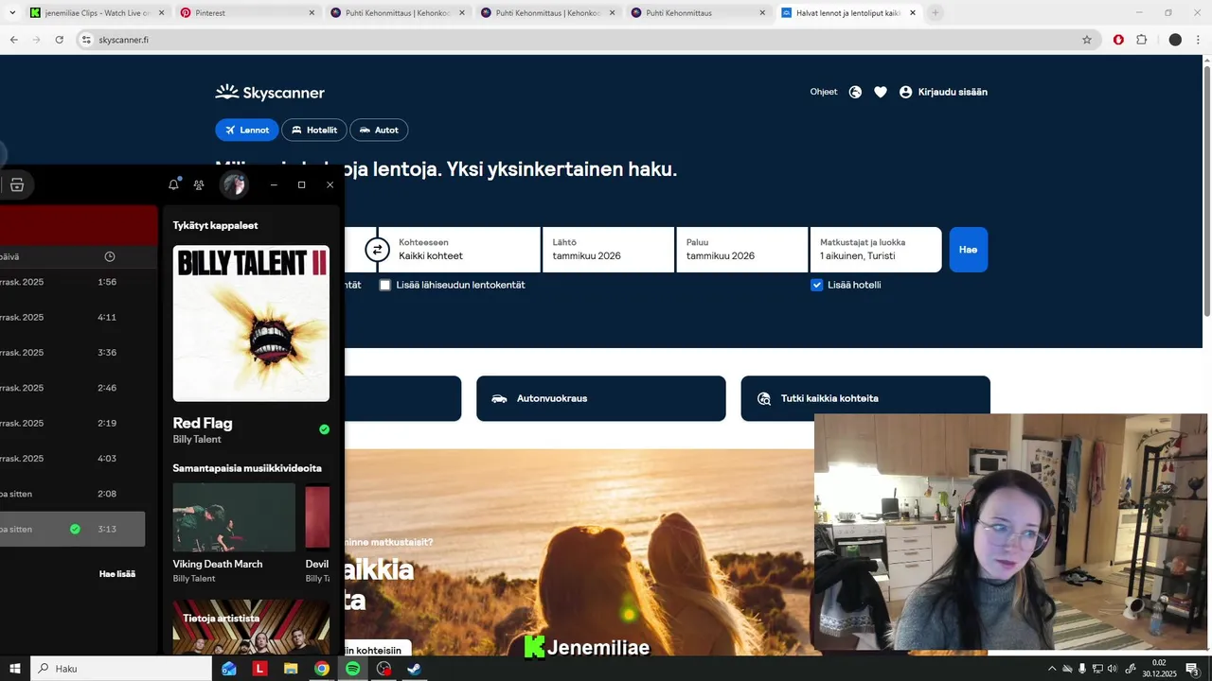Click the car icon in Autonvuokraus card
Screen dimensions: 1212x681
tap(499, 398)
